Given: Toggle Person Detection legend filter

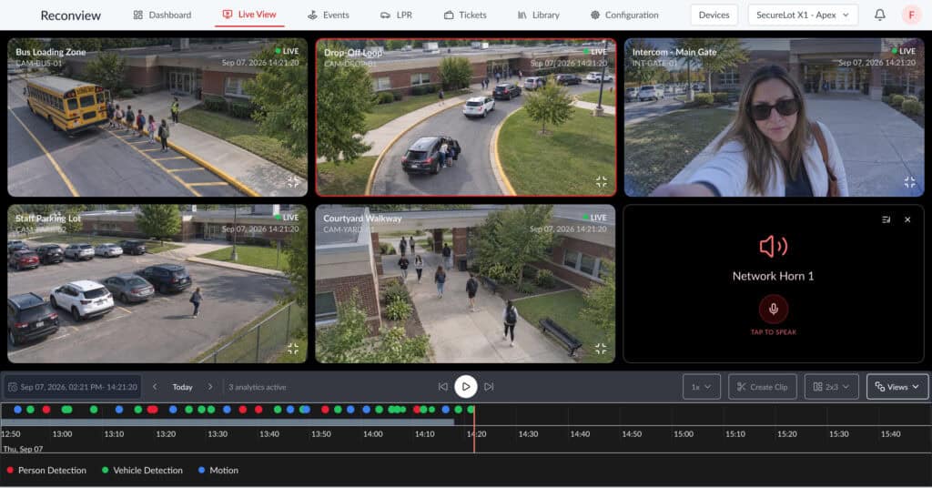Looking at the screenshot, I should 46,470.
